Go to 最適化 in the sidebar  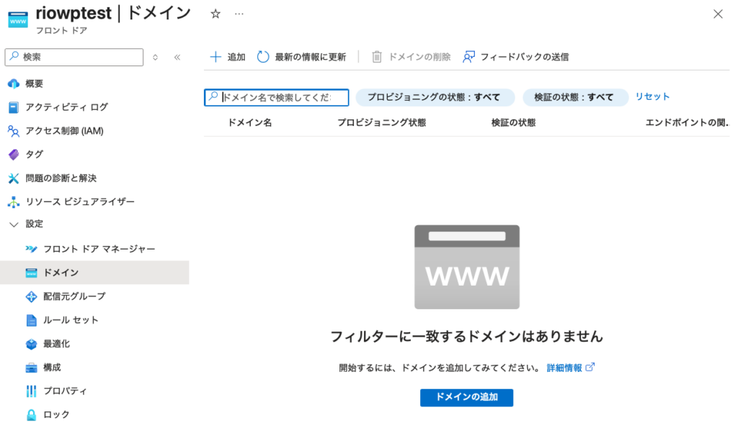click(x=56, y=344)
